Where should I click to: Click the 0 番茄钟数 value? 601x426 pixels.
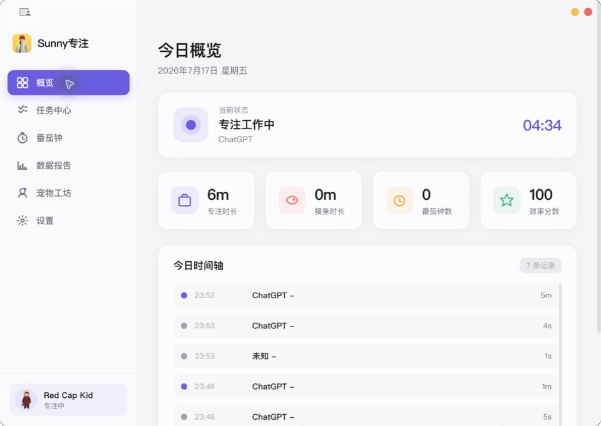pos(426,195)
